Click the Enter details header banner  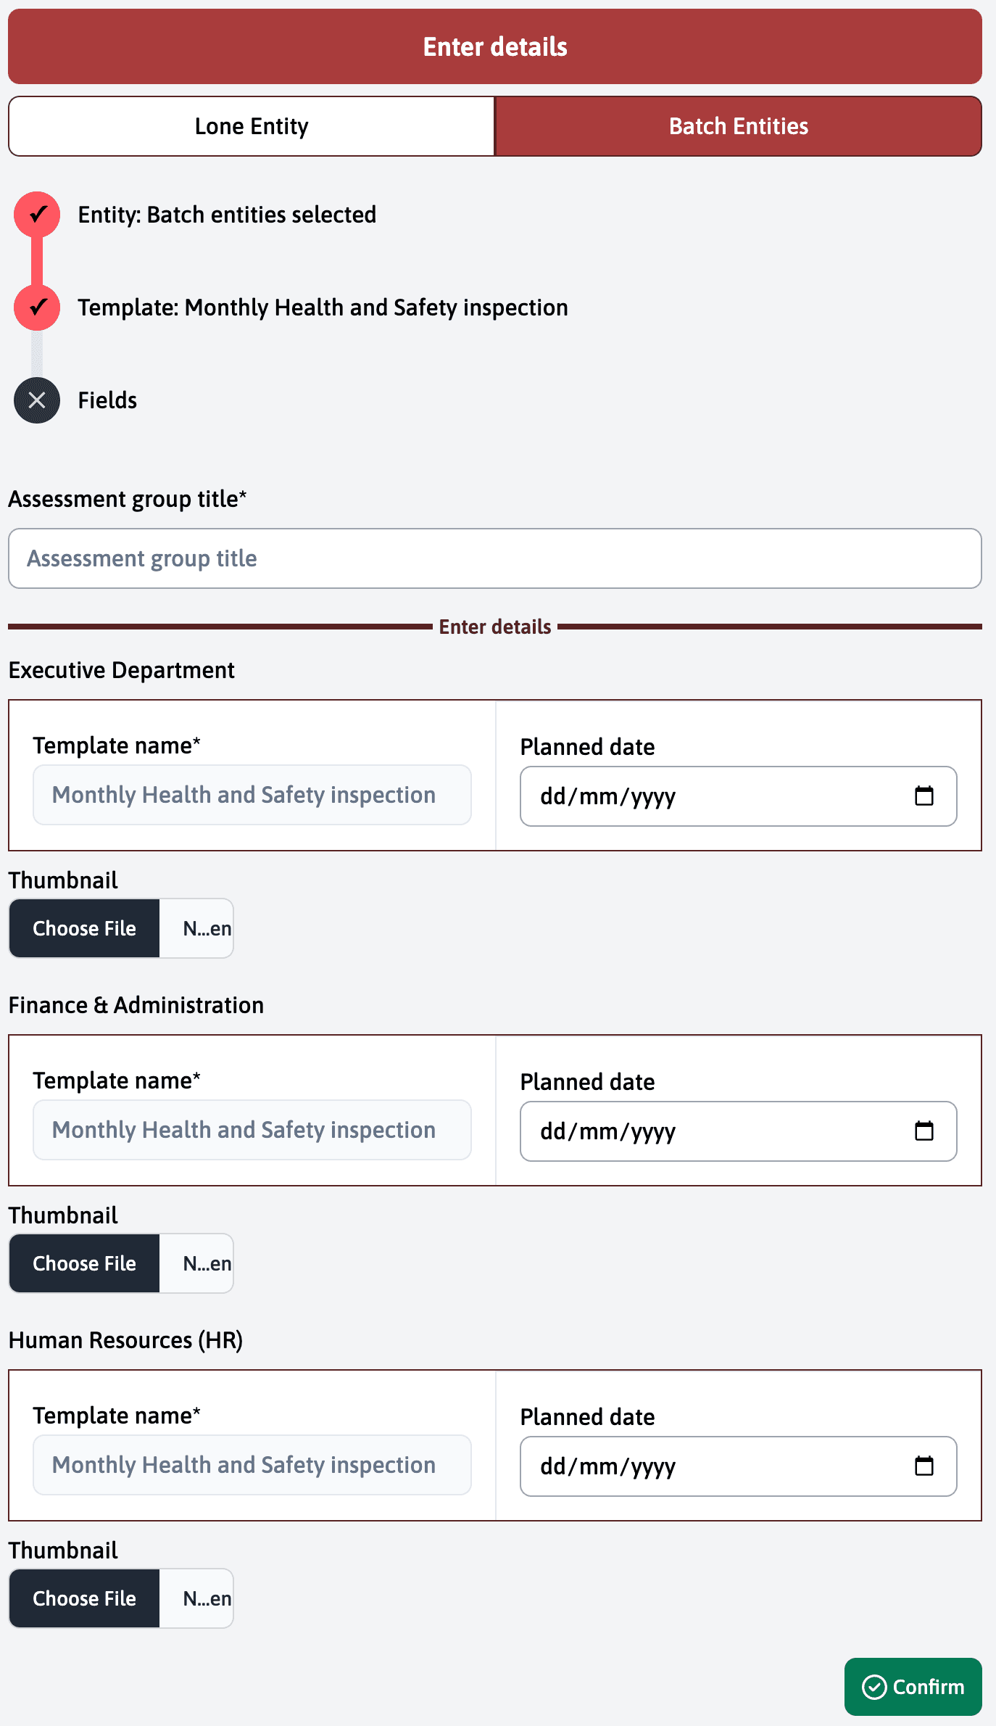495,46
